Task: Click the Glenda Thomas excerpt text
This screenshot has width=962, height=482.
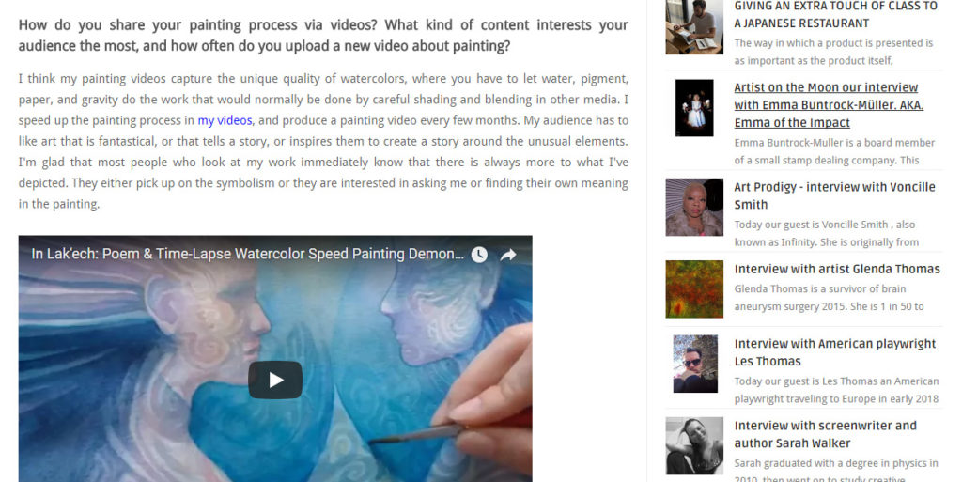Action: click(829, 298)
